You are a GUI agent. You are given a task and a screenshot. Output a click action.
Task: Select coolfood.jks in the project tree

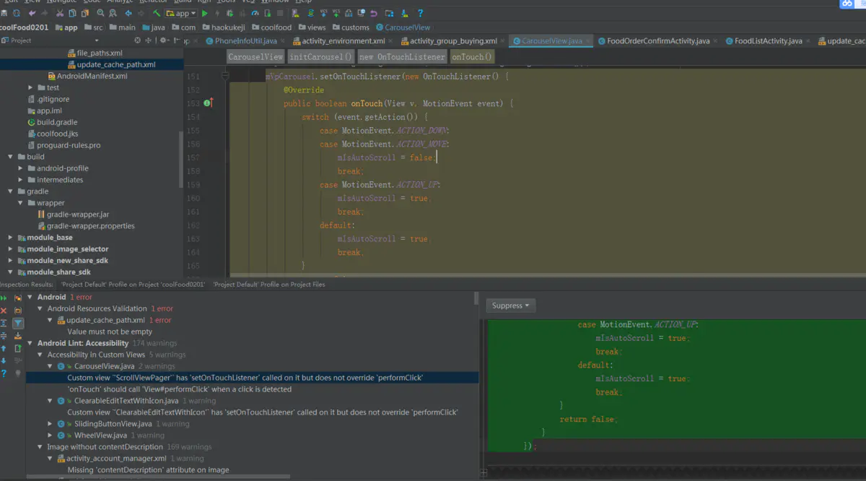click(52, 134)
